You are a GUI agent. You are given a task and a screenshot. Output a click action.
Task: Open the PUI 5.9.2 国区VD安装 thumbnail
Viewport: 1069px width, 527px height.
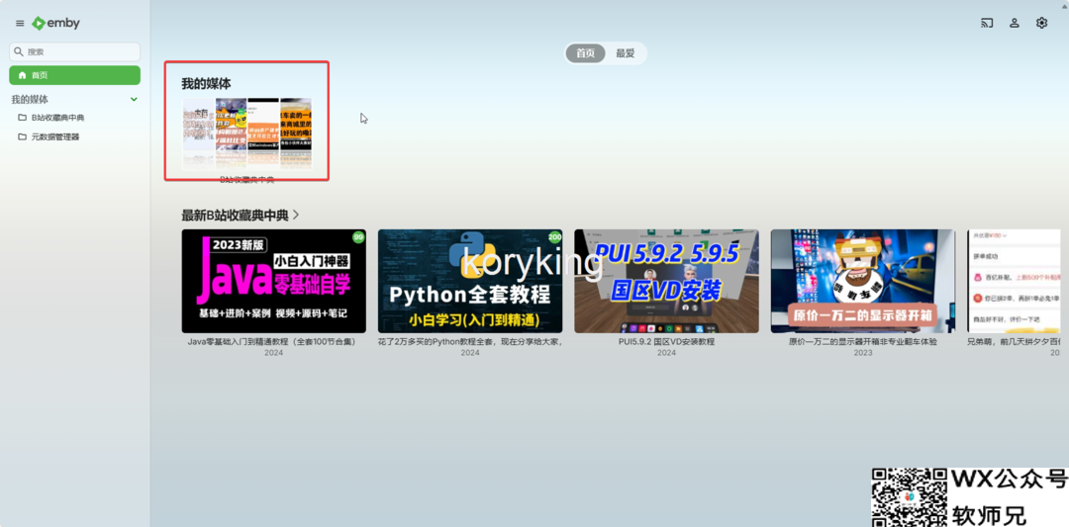(x=666, y=281)
